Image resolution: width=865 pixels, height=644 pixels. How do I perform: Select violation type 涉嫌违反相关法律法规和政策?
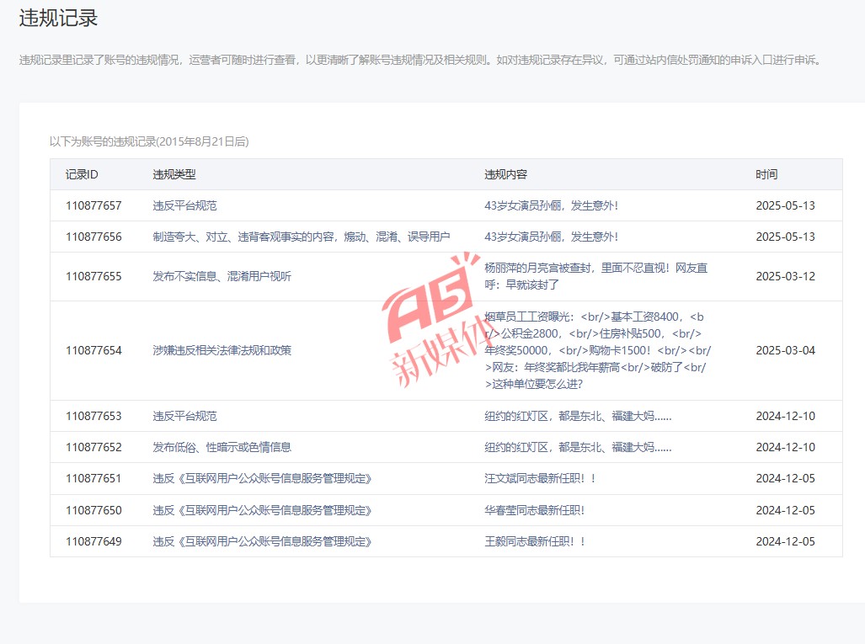(222, 350)
